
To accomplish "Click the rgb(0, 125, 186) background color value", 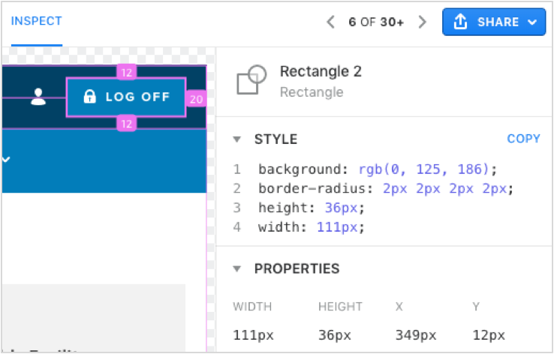I will point(427,169).
